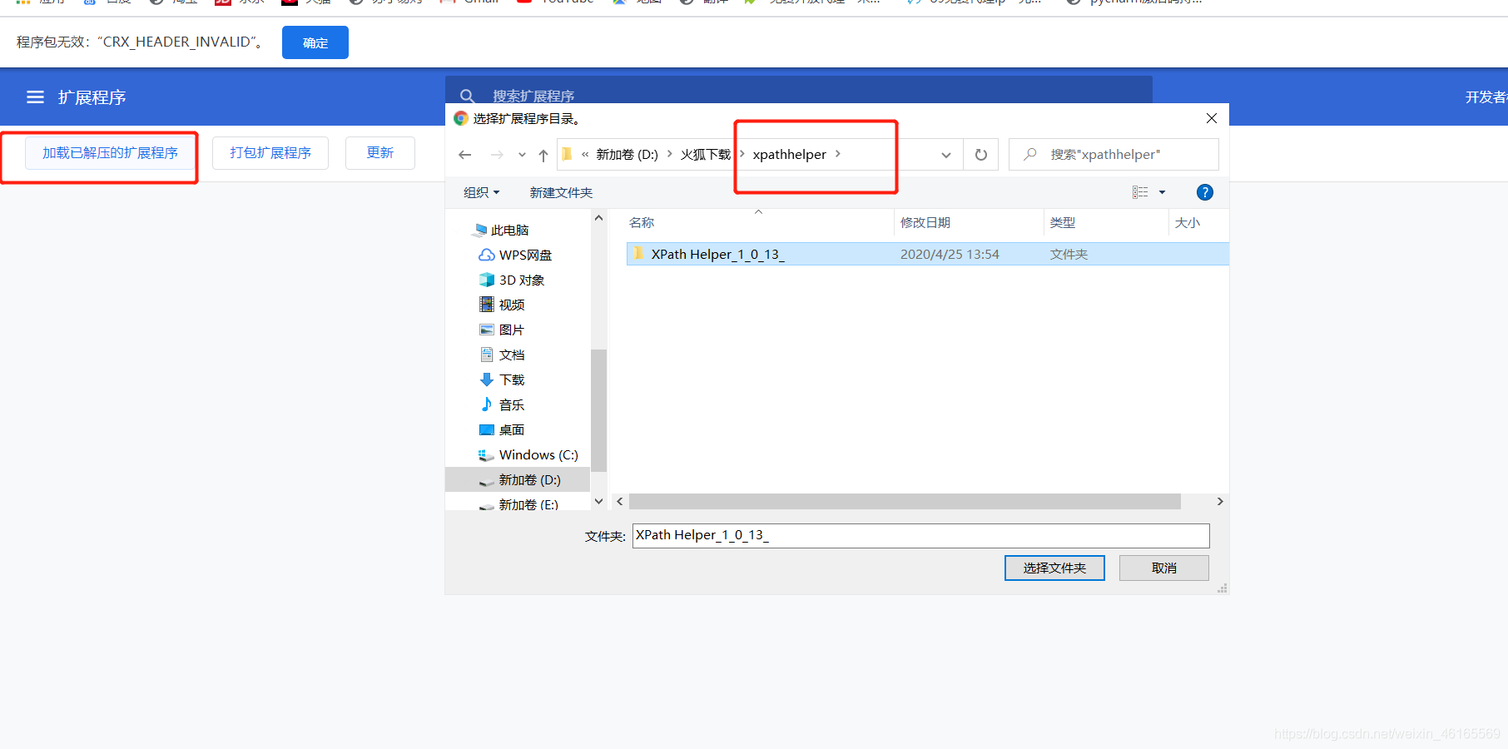This screenshot has height=749, width=1508.
Task: Open 文档 folder in the sidebar
Action: [502, 355]
